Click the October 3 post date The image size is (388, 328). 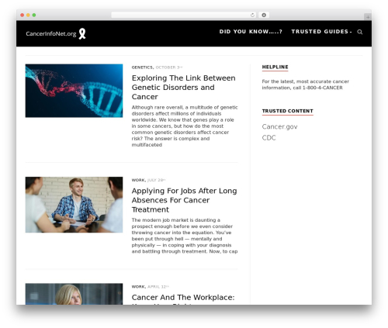click(x=169, y=67)
